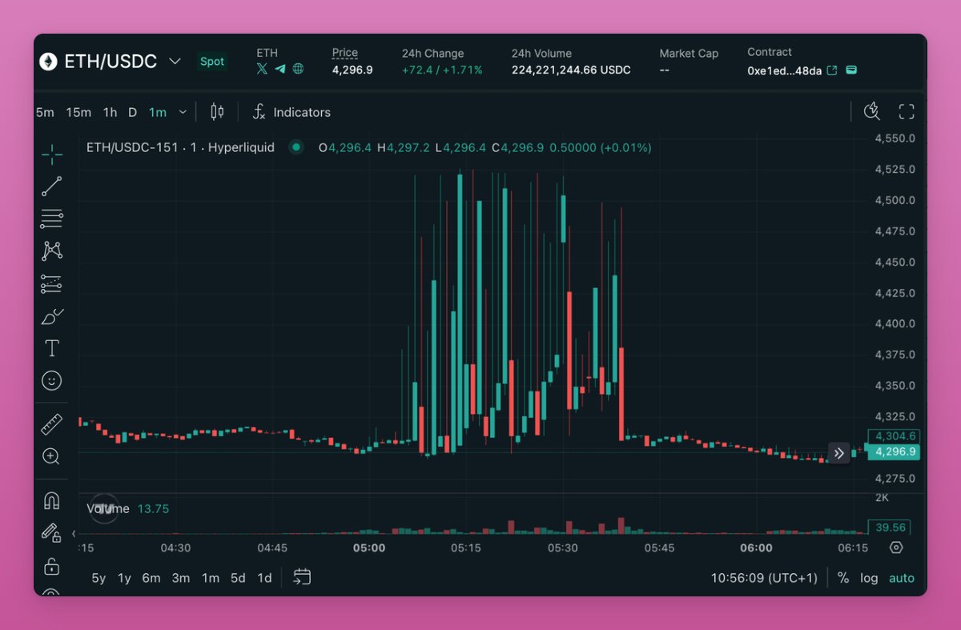Open the timezone menu at 10:56:09 (UTC+1)

coord(764,578)
